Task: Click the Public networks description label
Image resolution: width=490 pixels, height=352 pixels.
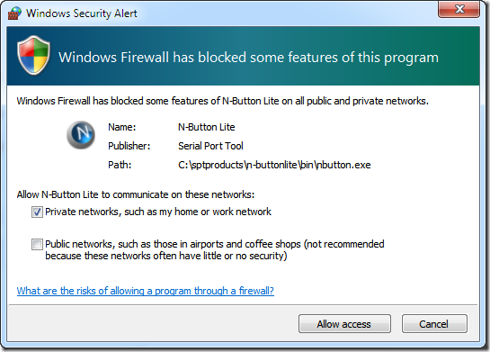Action: [215, 249]
